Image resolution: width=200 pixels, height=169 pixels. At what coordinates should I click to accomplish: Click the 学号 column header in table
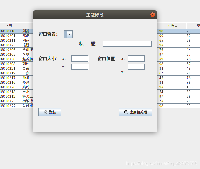pos(11,26)
